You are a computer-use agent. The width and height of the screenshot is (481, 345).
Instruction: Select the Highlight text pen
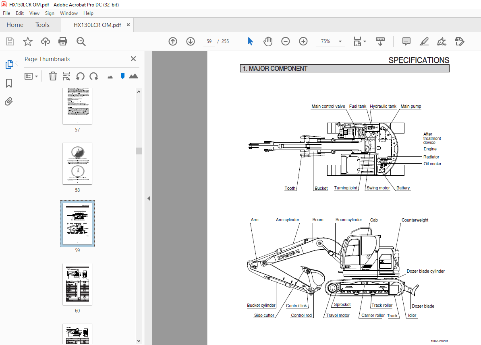(424, 41)
